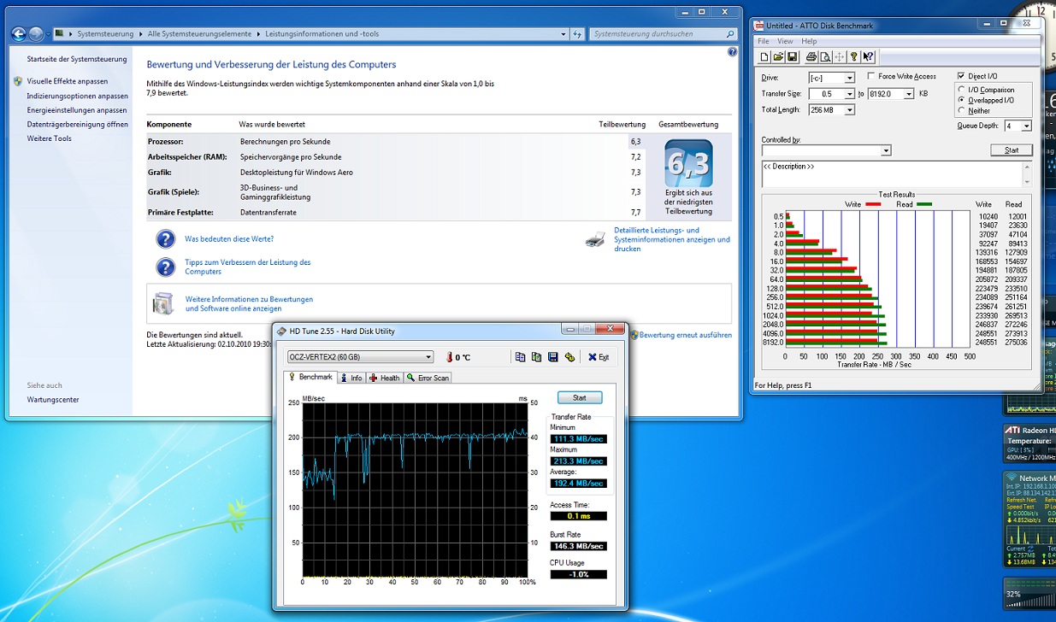Click the thermometer temperature icon in HD Tune
The image size is (1056, 622).
[448, 357]
